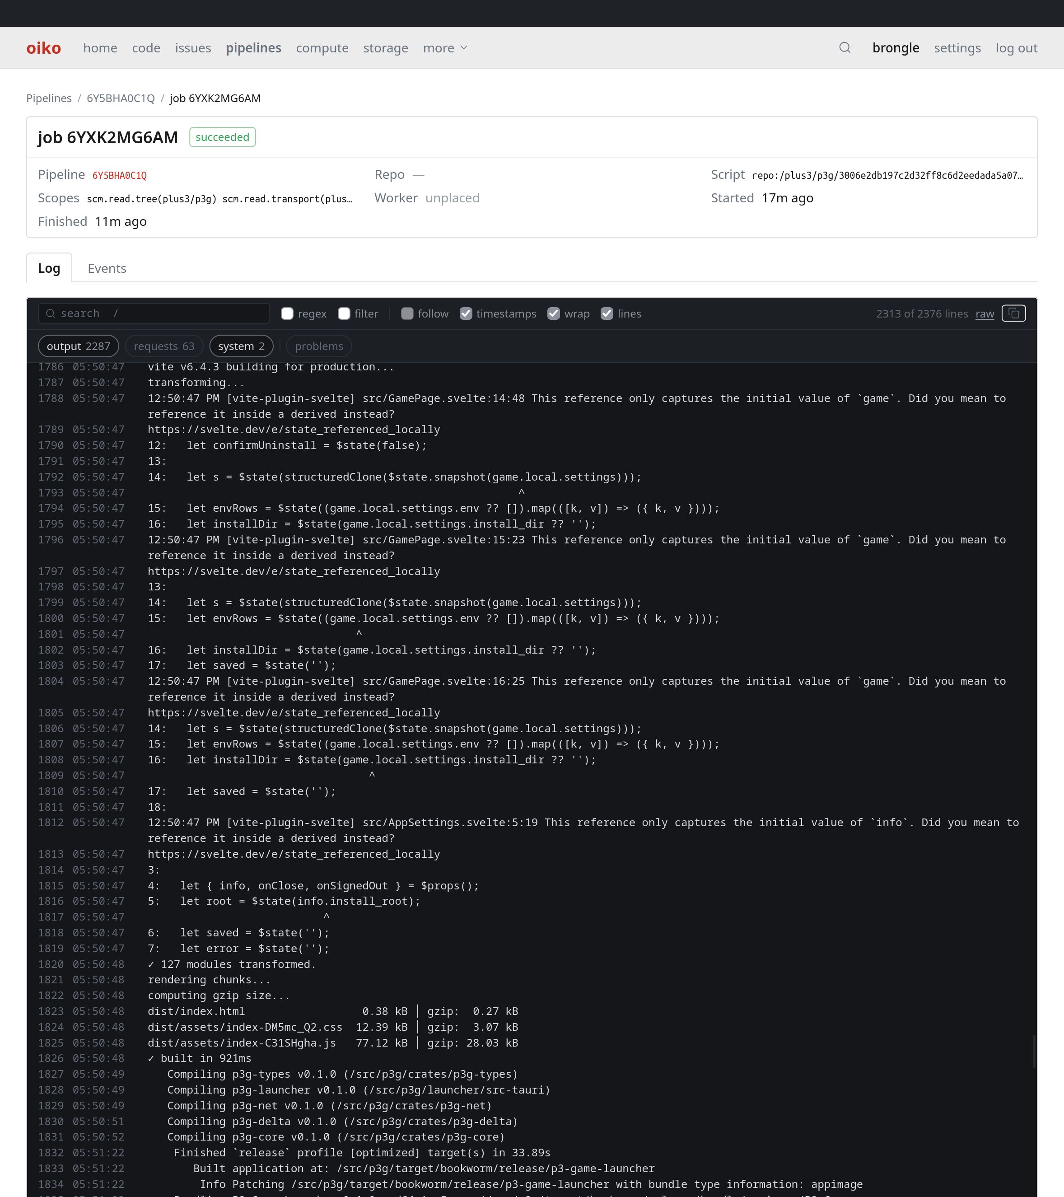Toggle the problems filter pill
The image size is (1064, 1197).
click(319, 346)
